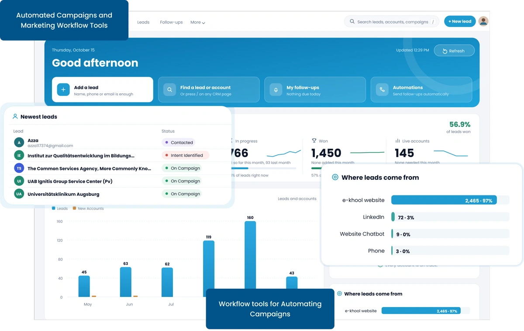Click the 160 chart bar
Image resolution: width=524 pixels, height=331 pixels.
[x=250, y=255]
